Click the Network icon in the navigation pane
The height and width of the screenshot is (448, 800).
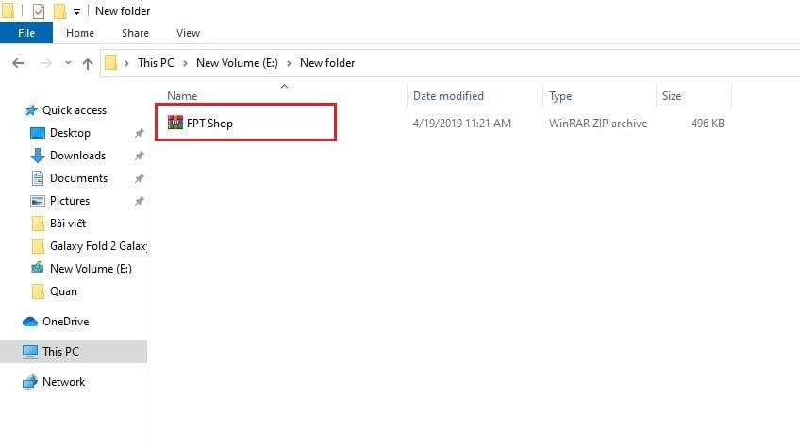point(30,382)
